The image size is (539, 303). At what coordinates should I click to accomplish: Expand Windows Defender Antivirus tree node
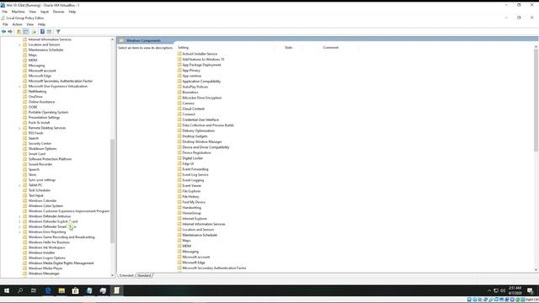tap(19, 216)
